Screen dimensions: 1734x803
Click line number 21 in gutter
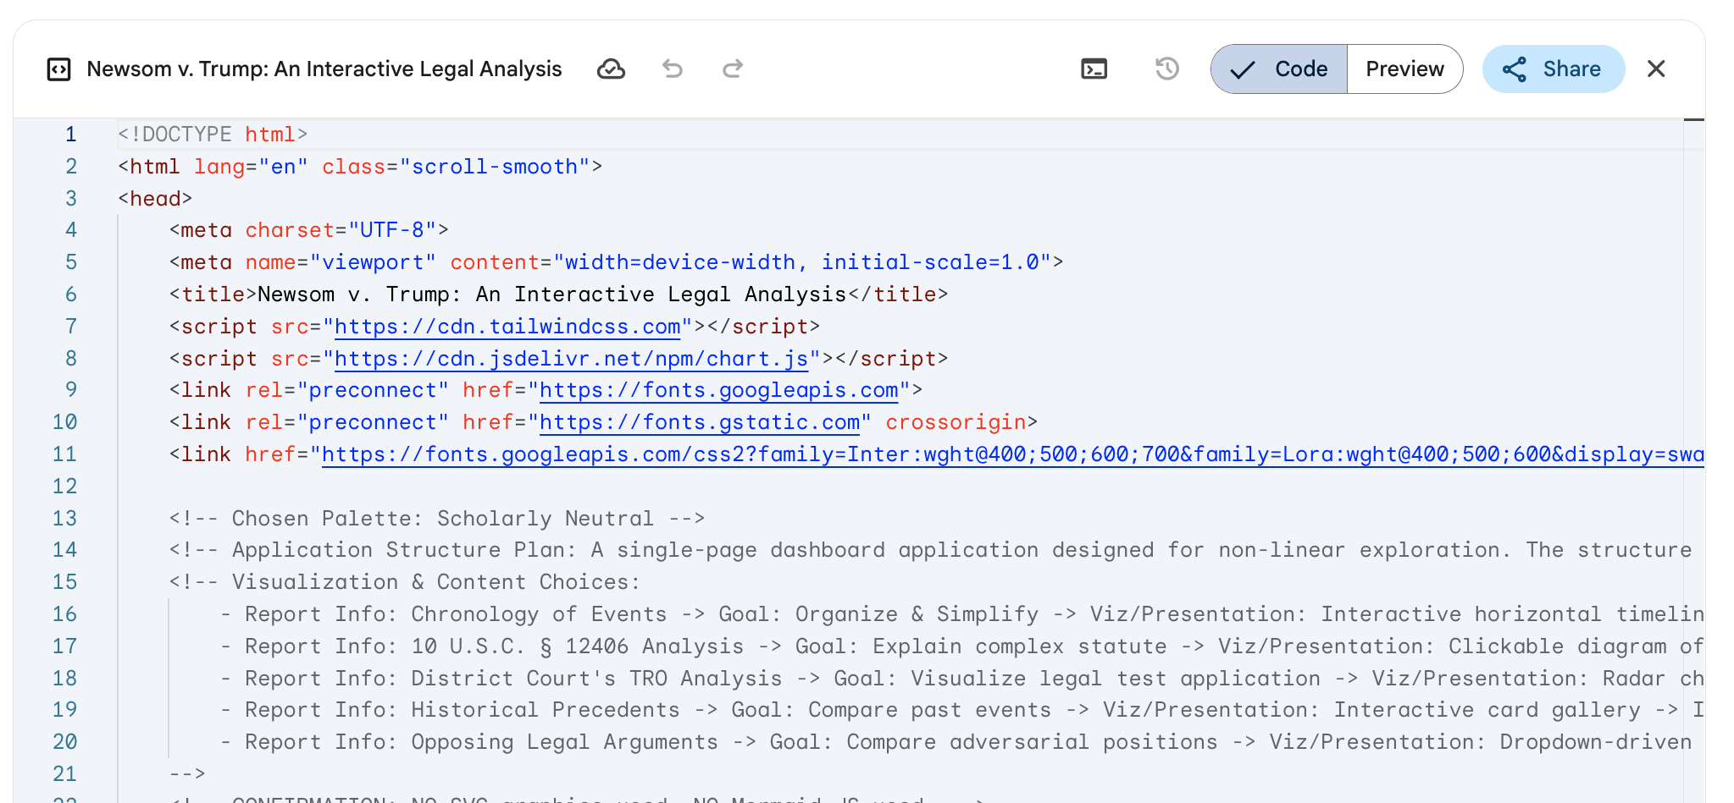pos(65,774)
